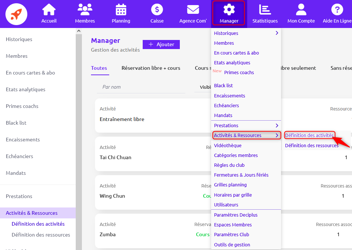Open Prestations in left sidebar
Screen dimensions: 352x250
coord(19,196)
